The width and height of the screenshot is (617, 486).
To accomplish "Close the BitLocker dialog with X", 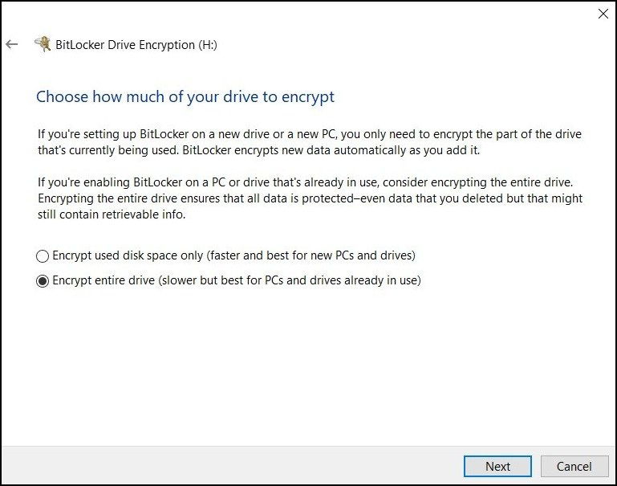I will pos(603,14).
